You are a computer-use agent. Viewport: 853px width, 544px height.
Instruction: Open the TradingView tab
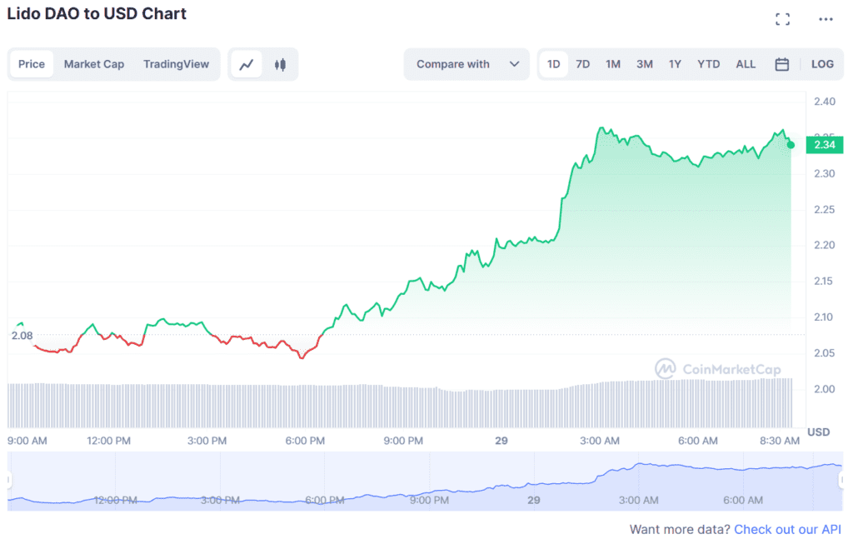[x=177, y=64]
